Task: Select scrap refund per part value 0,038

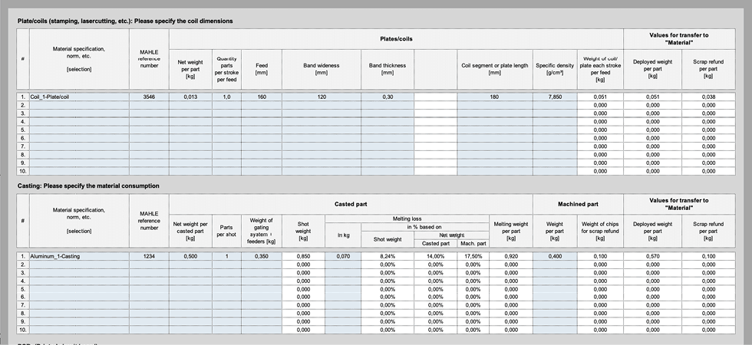Action: click(708, 97)
